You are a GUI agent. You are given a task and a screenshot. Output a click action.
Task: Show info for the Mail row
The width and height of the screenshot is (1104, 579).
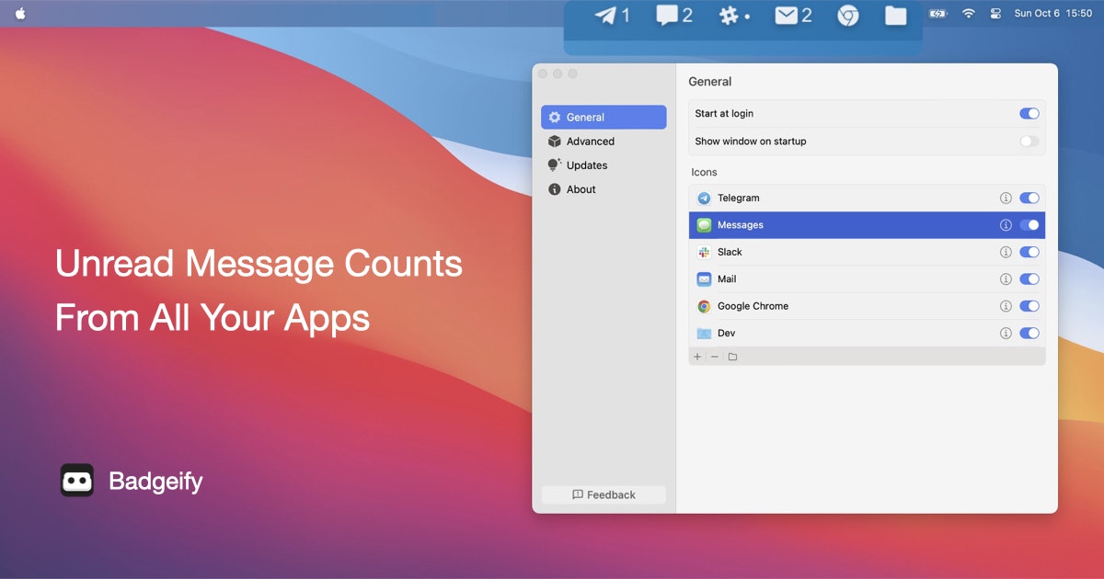[x=1006, y=279]
